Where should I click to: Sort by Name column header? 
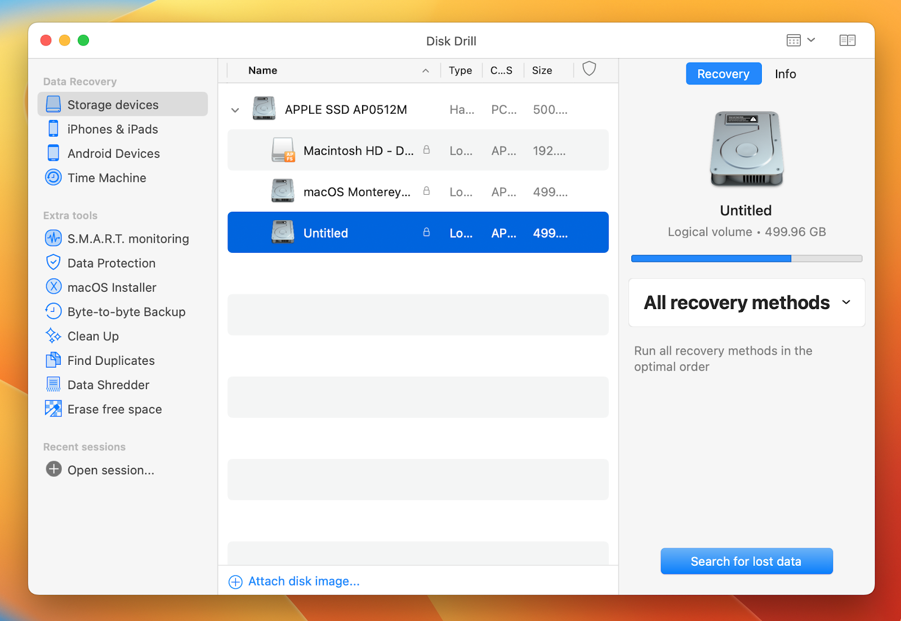pos(262,70)
